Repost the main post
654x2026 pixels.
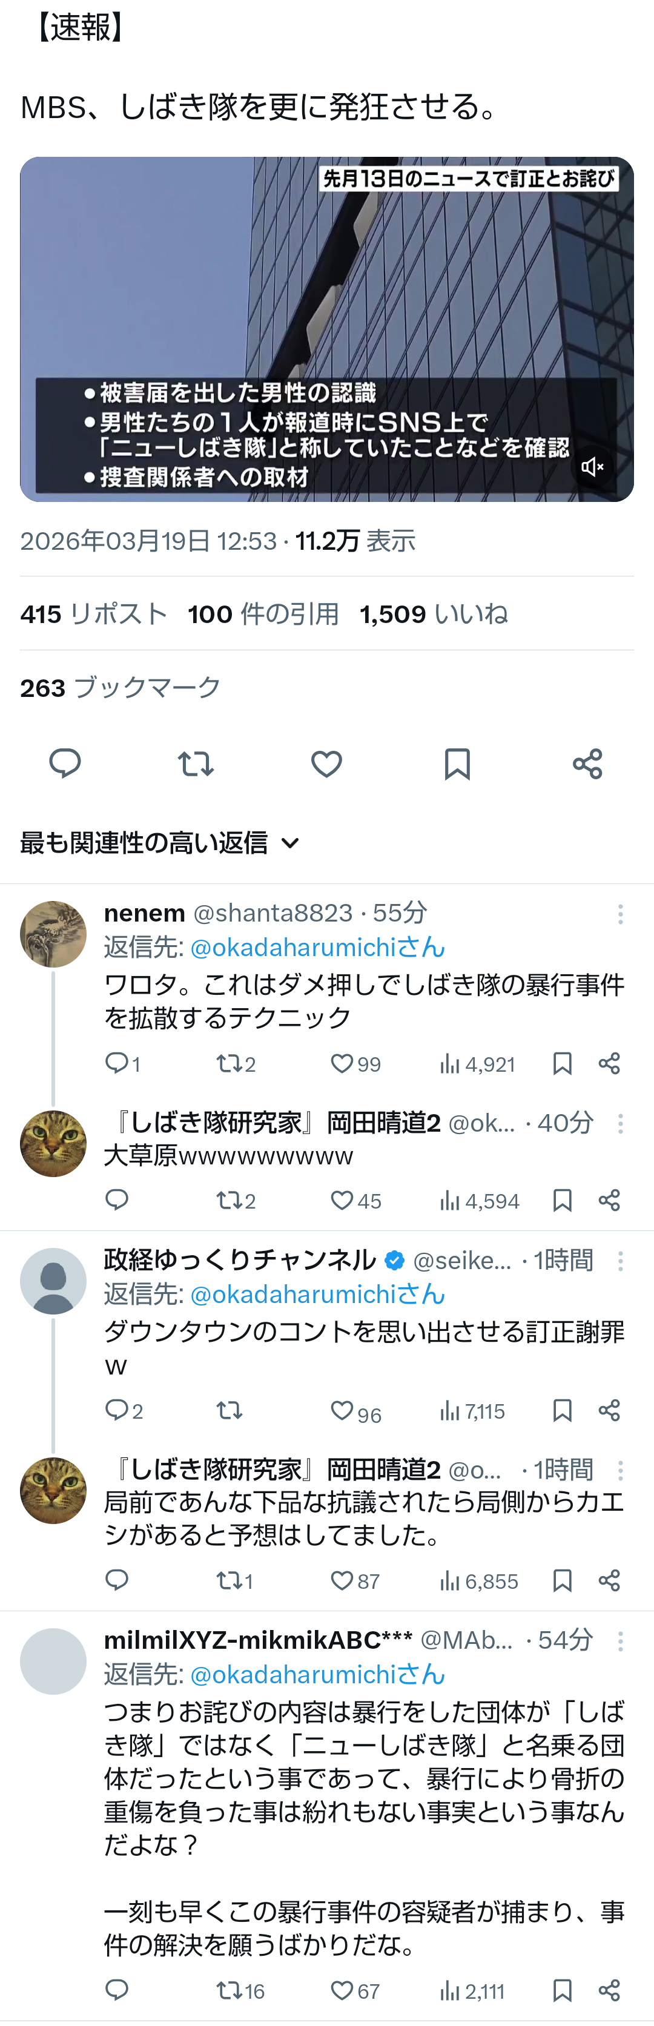coord(195,763)
